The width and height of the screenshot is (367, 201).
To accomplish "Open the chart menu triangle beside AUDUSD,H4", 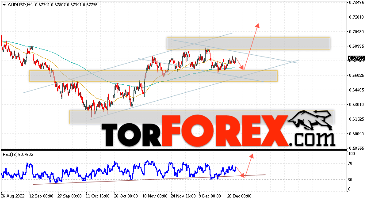I will 4,5.
